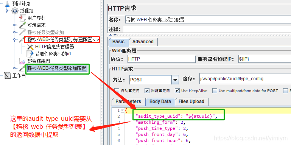Click the 路径 path field
The width and height of the screenshot is (291, 145).
[245, 79]
